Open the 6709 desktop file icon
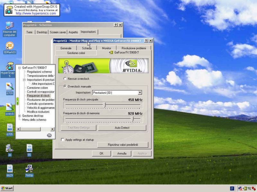257x192 pixels. pos(10,89)
